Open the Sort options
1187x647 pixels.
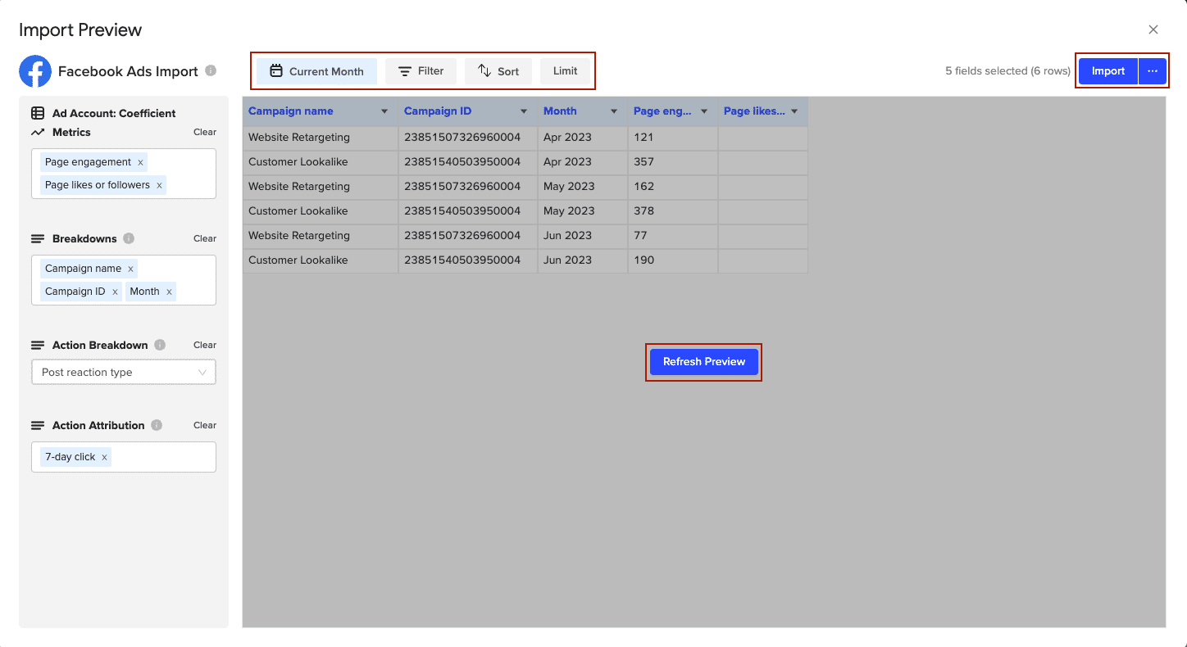coord(498,71)
